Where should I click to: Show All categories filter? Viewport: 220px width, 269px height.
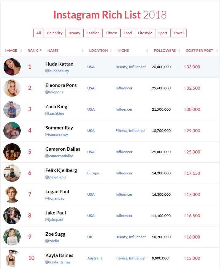pos(38,33)
